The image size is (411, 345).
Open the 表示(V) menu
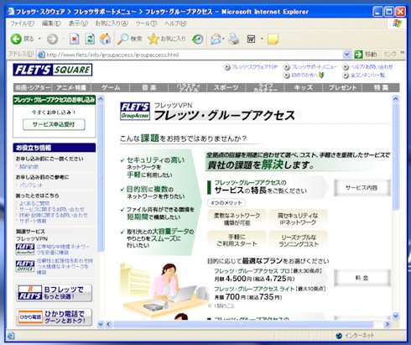tap(78, 24)
